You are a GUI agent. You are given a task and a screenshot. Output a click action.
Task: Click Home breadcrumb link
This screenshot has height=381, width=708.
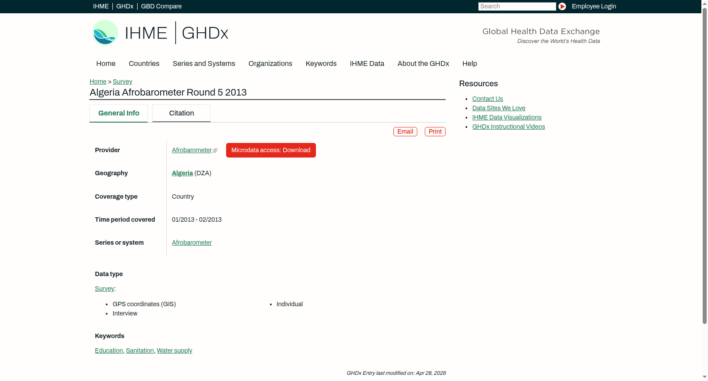[x=98, y=81]
